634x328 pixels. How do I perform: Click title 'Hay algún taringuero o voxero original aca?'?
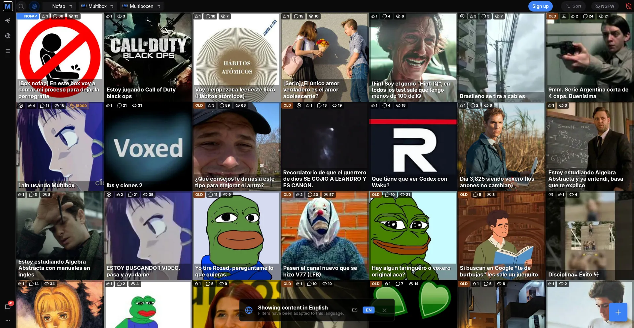[411, 272]
